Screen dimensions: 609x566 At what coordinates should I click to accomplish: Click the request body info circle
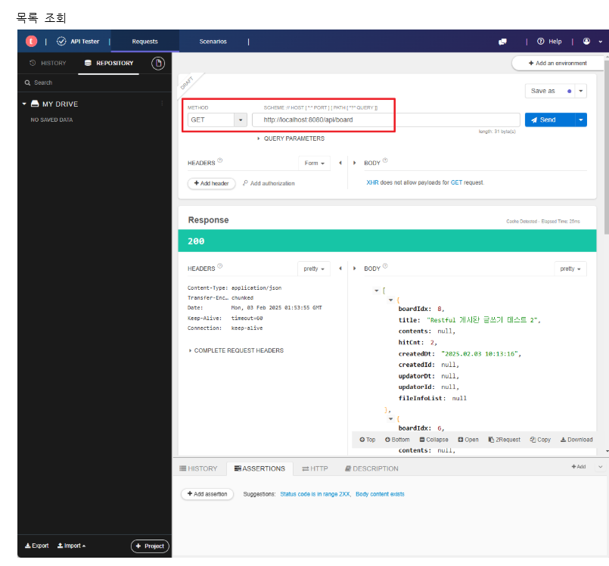click(x=385, y=160)
